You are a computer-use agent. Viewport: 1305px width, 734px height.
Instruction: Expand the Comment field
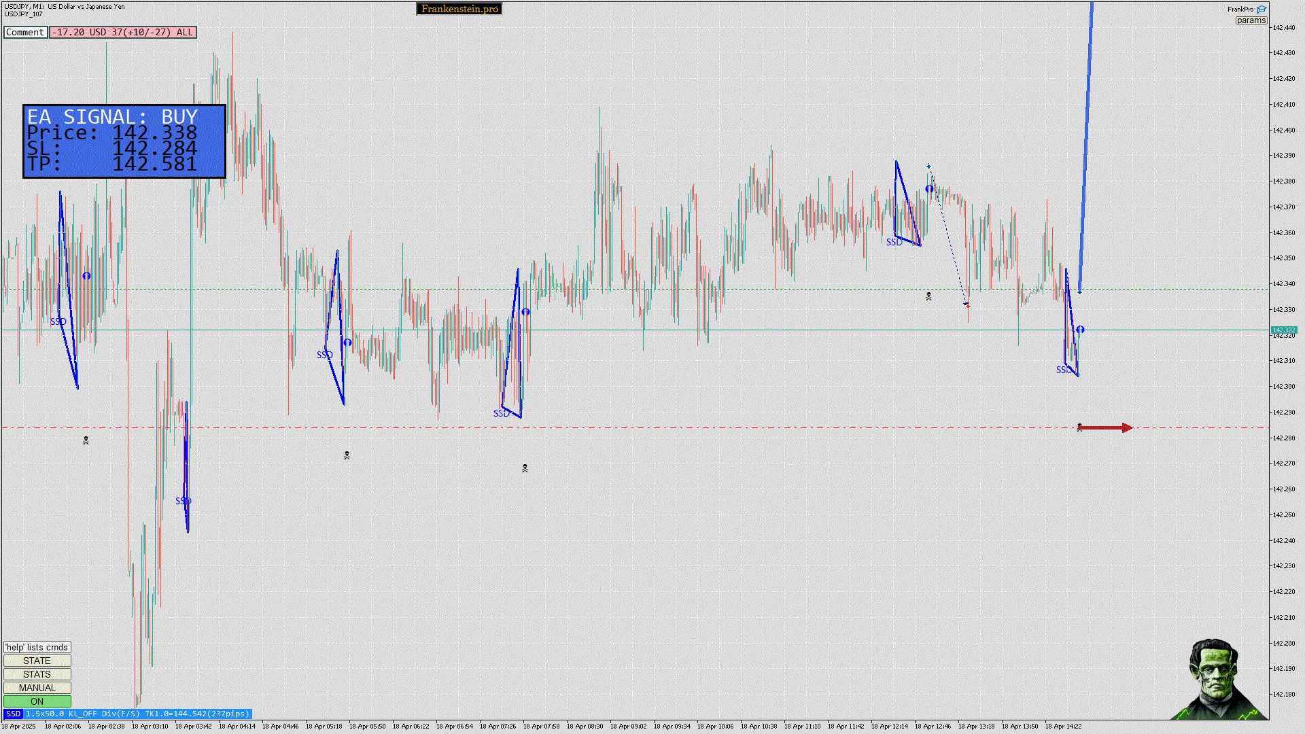(x=25, y=32)
